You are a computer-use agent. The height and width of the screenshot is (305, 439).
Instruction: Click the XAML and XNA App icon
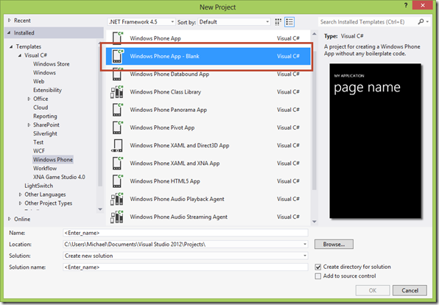click(117, 164)
